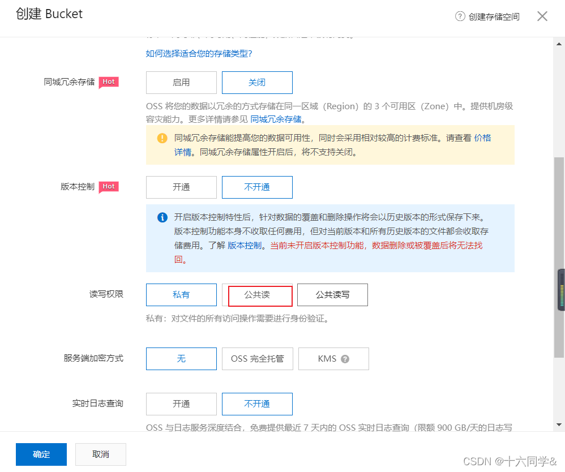
Task: Set read permission to 私有
Action: tap(181, 295)
